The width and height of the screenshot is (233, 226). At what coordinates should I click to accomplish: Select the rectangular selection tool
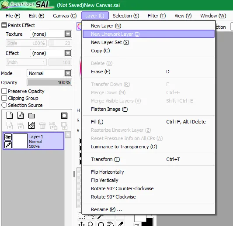[x=82, y=216]
